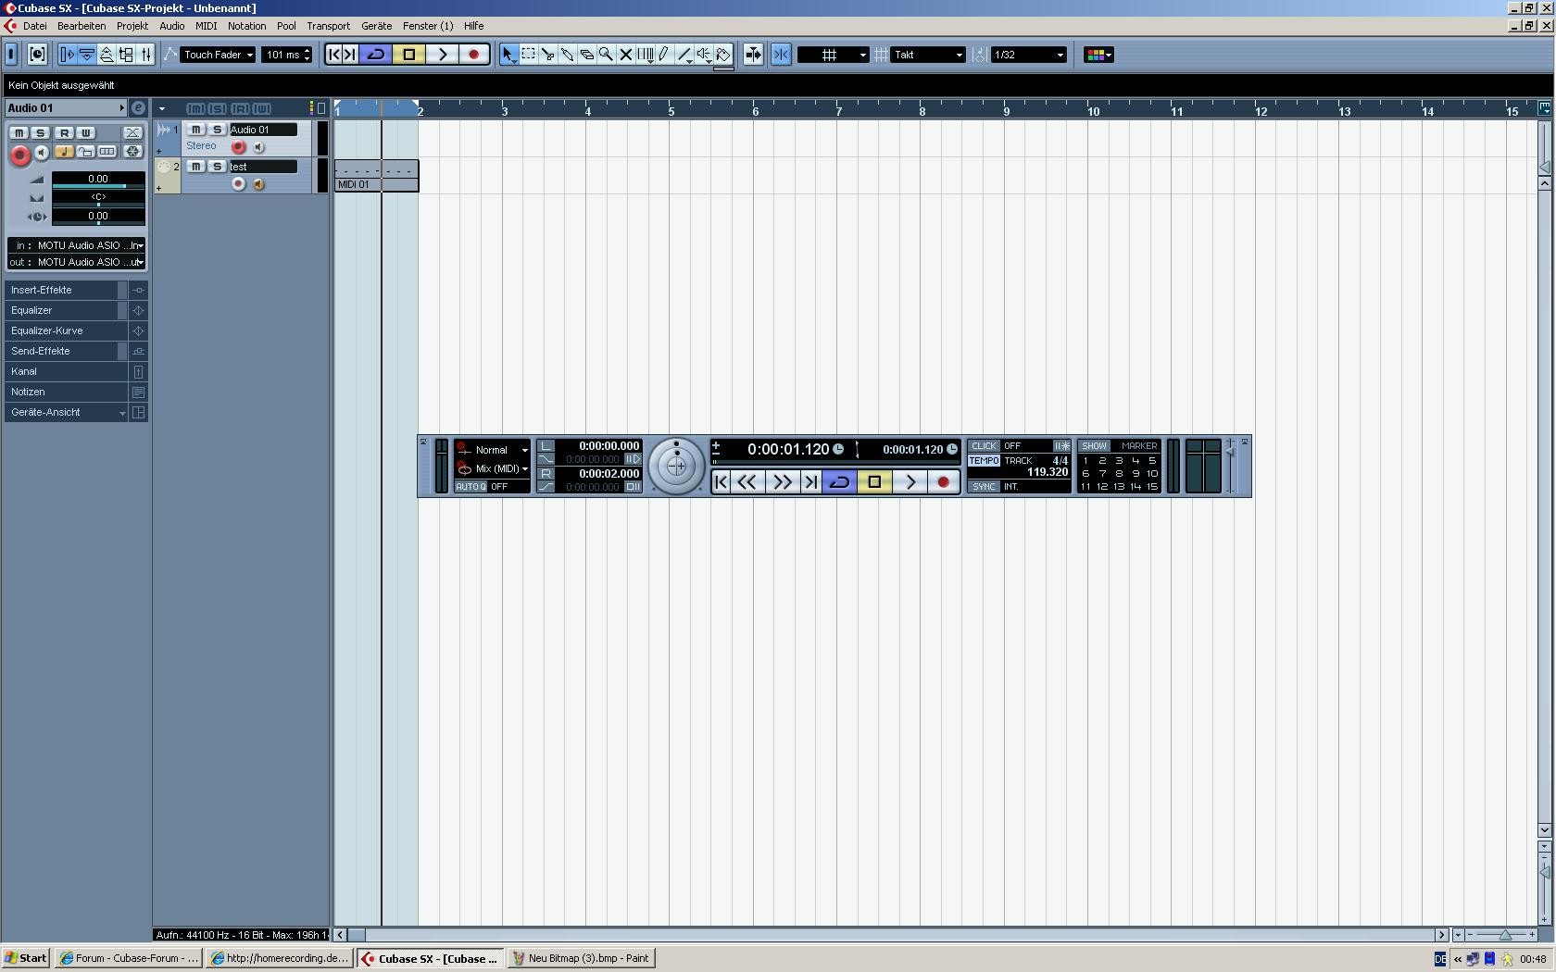Record-enable the test MIDI track

coord(238,184)
